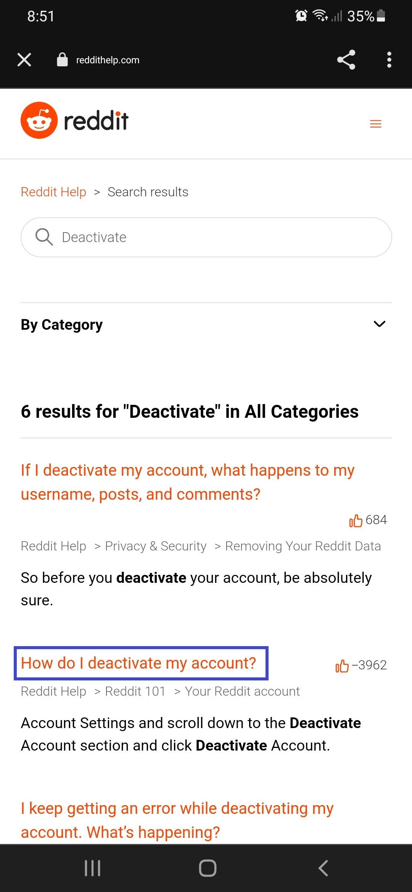Open the browser three-dot overflow menu

click(x=389, y=59)
